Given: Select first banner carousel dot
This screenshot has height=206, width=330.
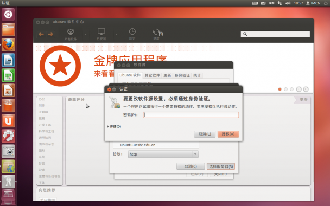Looking at the screenshot, I should 280,89.
